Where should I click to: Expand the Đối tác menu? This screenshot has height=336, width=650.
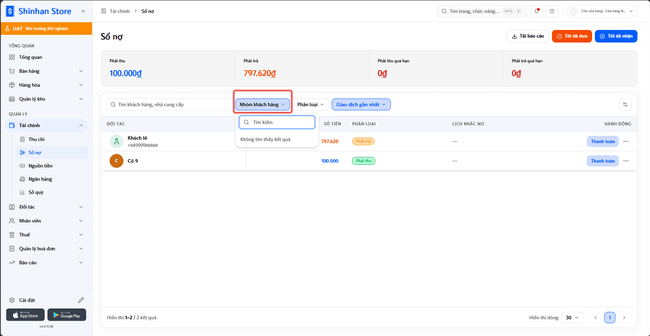pos(46,207)
